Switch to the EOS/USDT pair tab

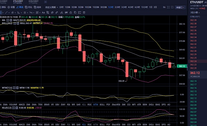tap(33, 2)
